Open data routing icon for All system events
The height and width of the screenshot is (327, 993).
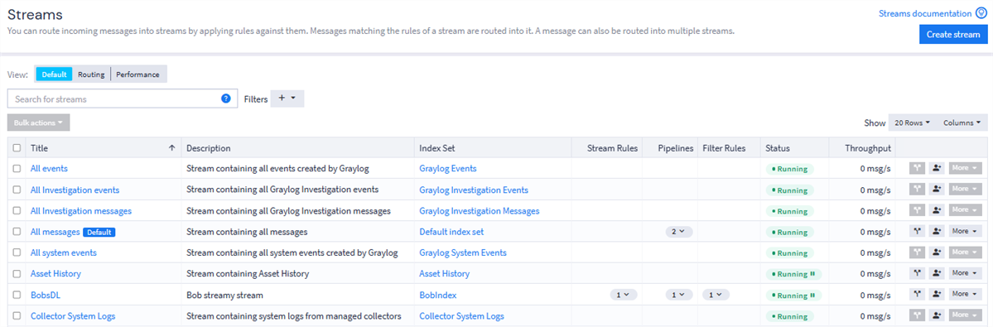[x=918, y=252]
